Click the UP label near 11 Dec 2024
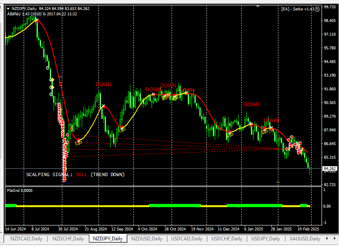The image size is (339, 247). pos(230,135)
